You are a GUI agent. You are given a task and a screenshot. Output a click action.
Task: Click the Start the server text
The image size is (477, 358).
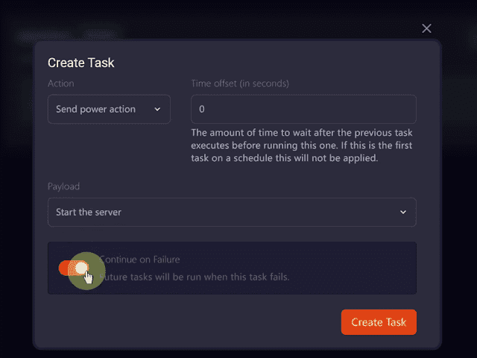[89, 213]
